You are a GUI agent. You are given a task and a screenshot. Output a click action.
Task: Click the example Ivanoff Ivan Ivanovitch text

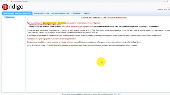coord(53,27)
